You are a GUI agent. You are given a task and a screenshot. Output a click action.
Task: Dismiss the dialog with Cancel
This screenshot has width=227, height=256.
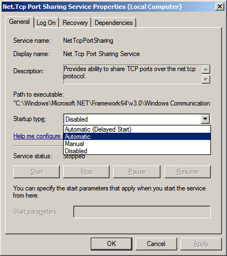pyautogui.click(x=156, y=244)
